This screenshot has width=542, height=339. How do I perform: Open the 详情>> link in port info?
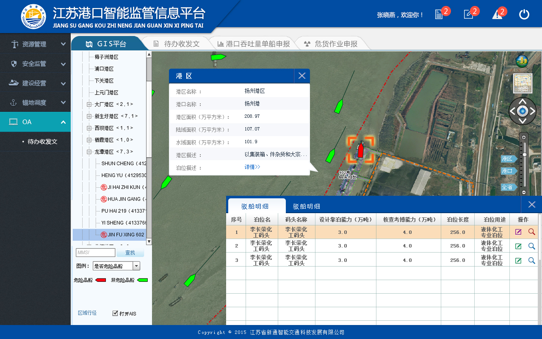[x=252, y=167]
